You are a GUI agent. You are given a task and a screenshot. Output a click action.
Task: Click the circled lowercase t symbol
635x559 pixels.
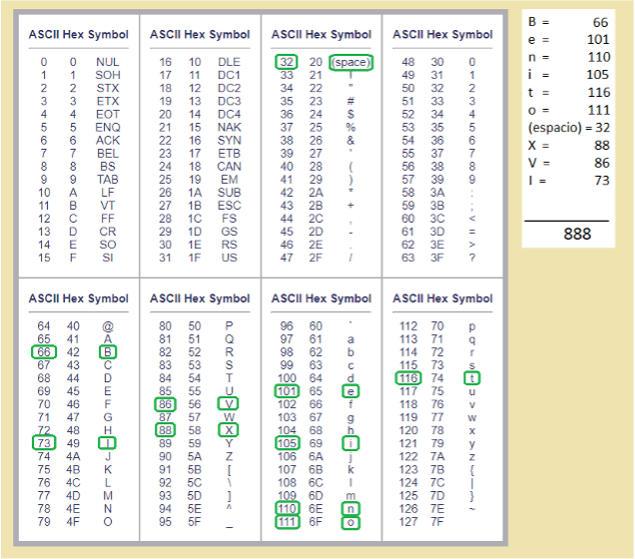472,377
